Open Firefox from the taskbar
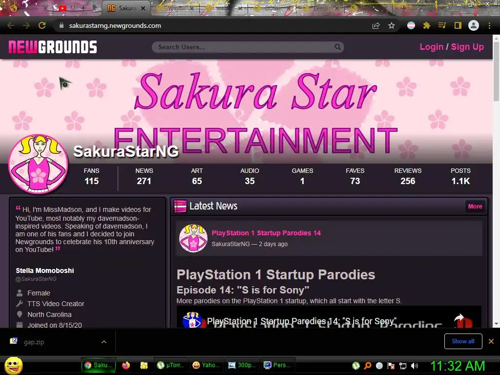 pos(126,365)
